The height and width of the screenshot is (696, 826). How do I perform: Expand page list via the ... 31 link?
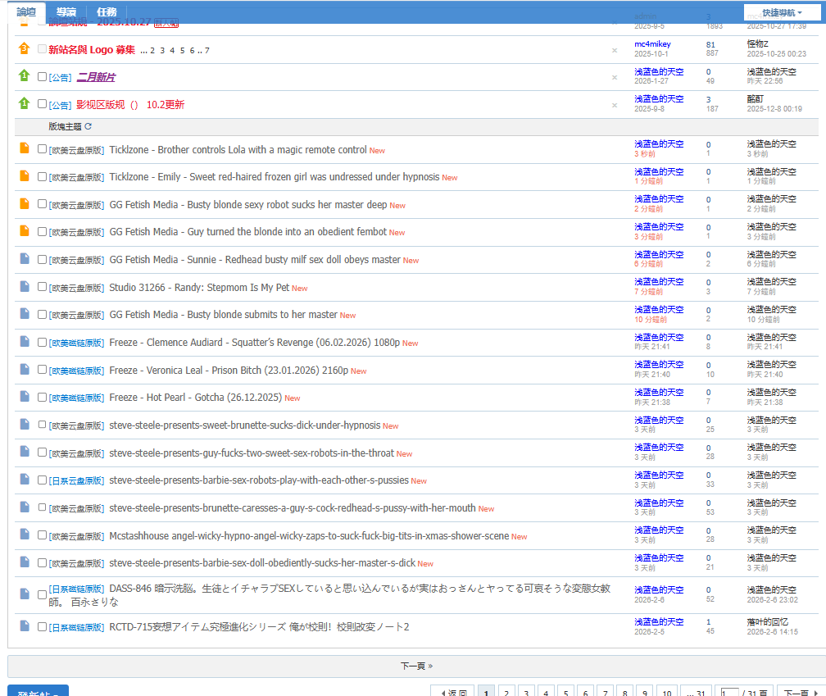(x=696, y=693)
